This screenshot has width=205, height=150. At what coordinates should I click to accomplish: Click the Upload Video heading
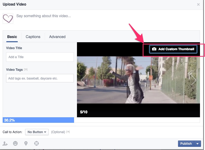click(x=14, y=4)
